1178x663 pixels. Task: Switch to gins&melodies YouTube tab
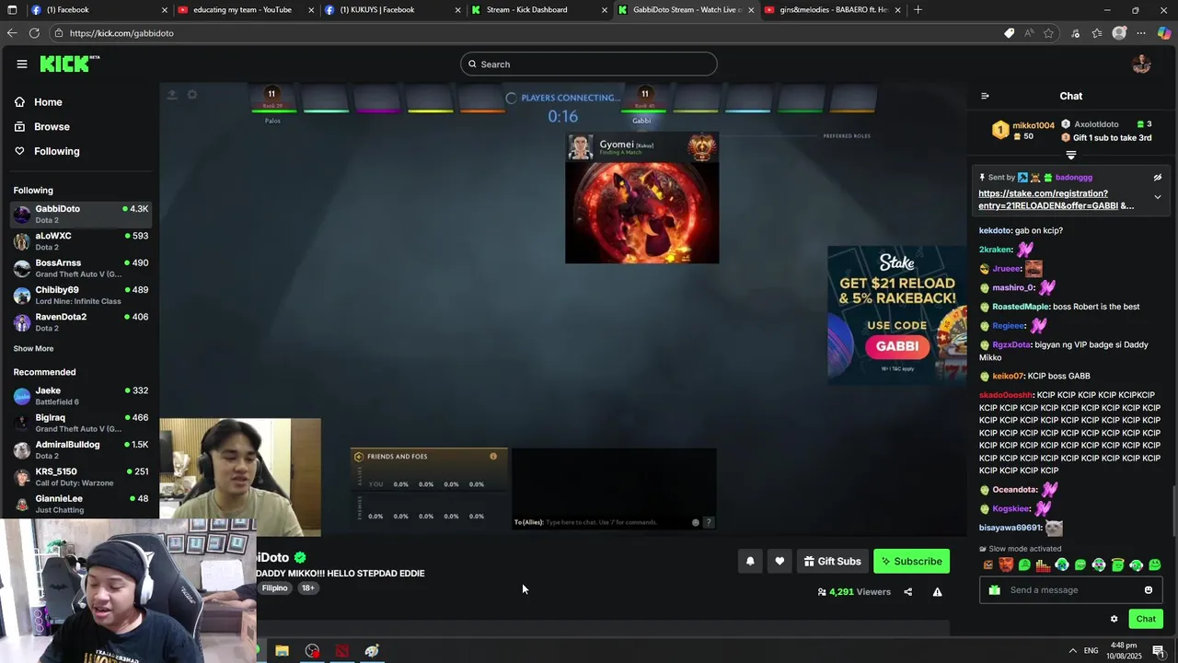coord(833,10)
